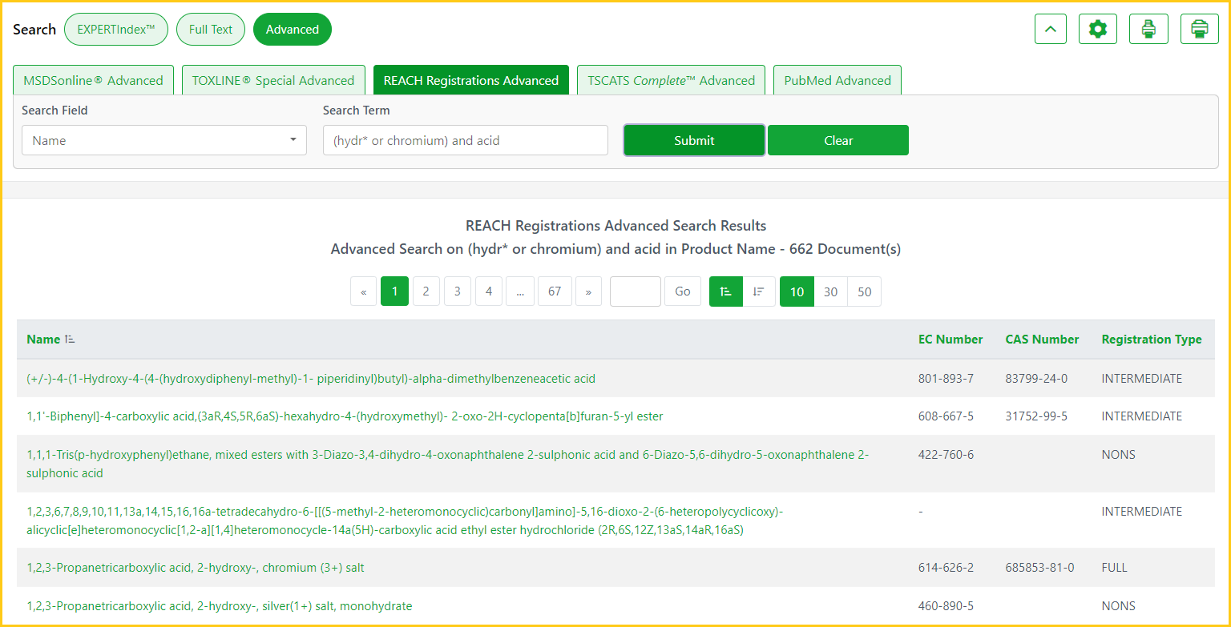Open settings via the gear icon
Screen dimensions: 1231x627
pos(1097,30)
